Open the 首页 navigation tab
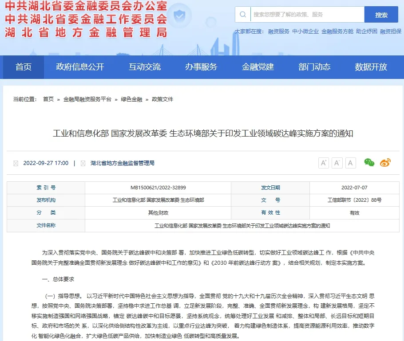This screenshot has height=341, width=404. 24,67
